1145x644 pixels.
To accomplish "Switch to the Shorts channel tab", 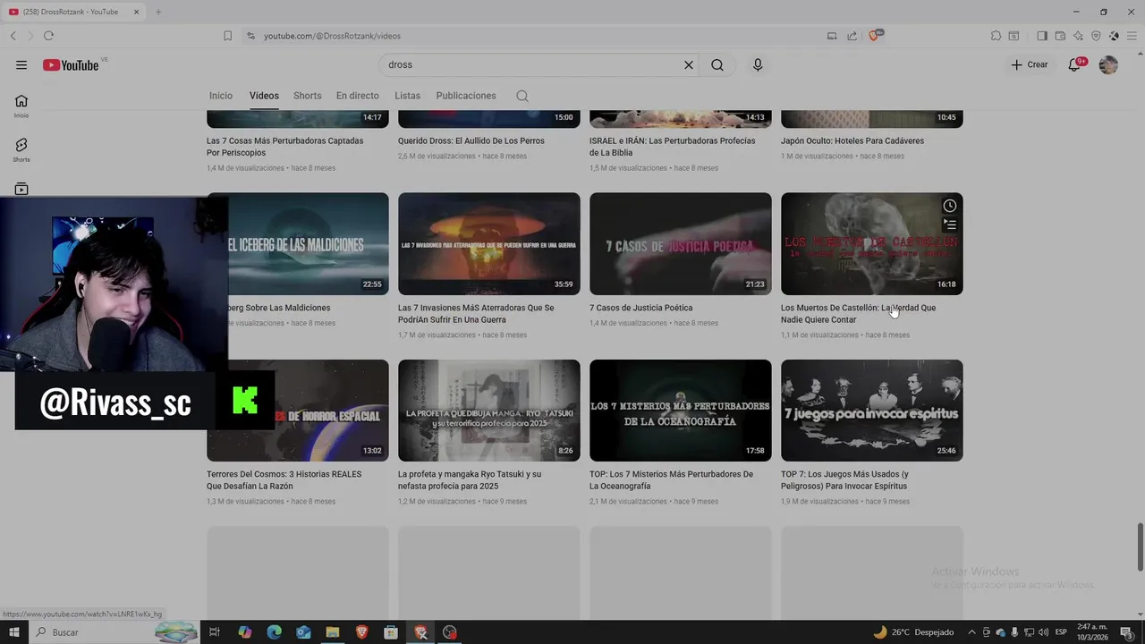I will [307, 96].
